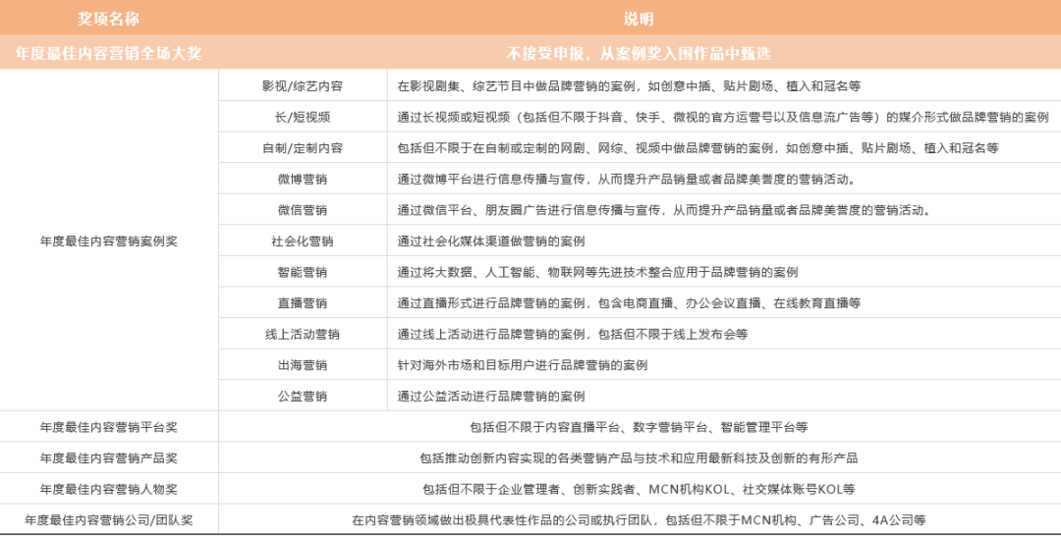Click the 包括推动创新内容实现 description text

tap(639, 458)
